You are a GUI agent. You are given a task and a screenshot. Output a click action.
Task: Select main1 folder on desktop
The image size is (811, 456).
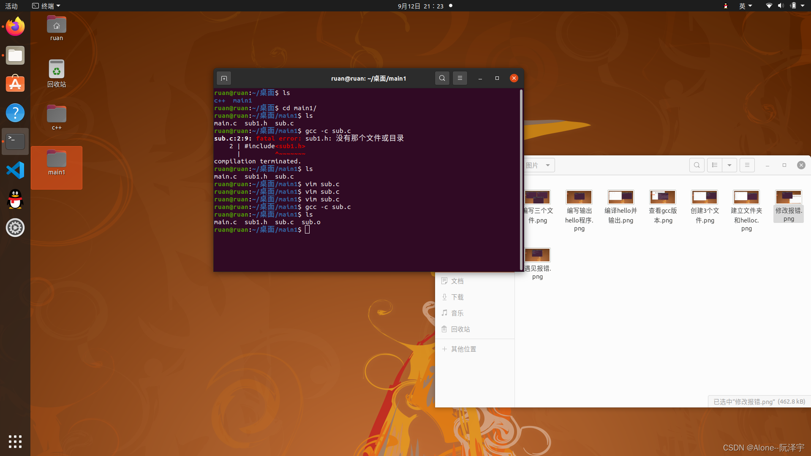click(x=57, y=163)
